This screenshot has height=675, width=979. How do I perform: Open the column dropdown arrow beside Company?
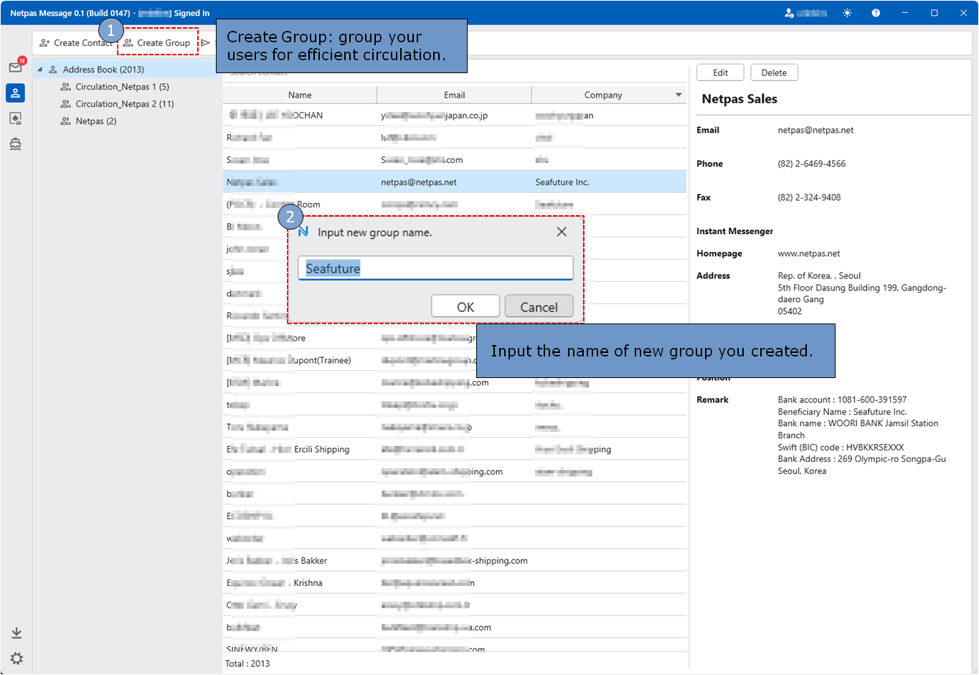tap(679, 95)
